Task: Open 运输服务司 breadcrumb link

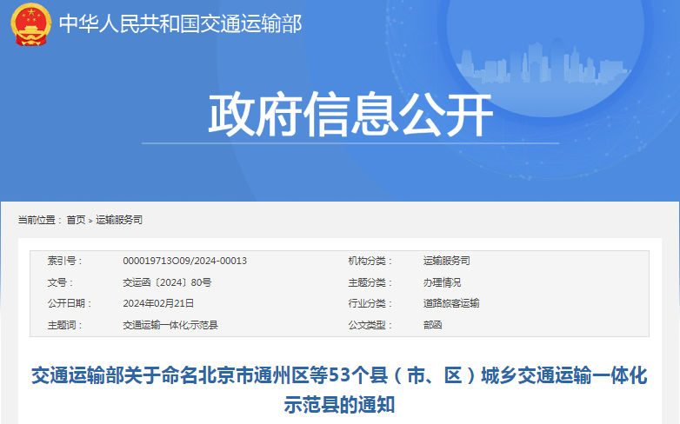Action: (x=119, y=221)
